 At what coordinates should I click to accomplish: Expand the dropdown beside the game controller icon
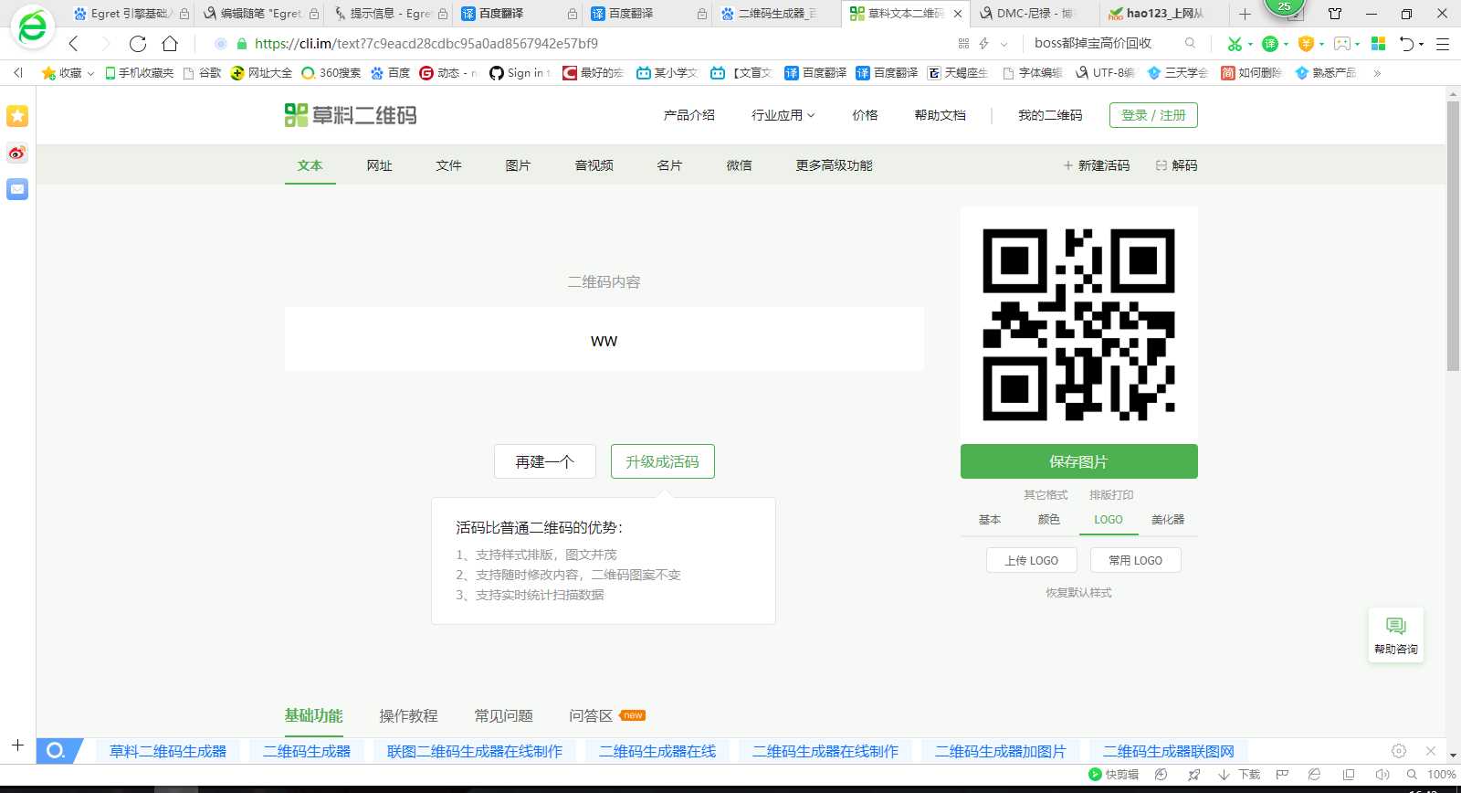(x=1358, y=44)
